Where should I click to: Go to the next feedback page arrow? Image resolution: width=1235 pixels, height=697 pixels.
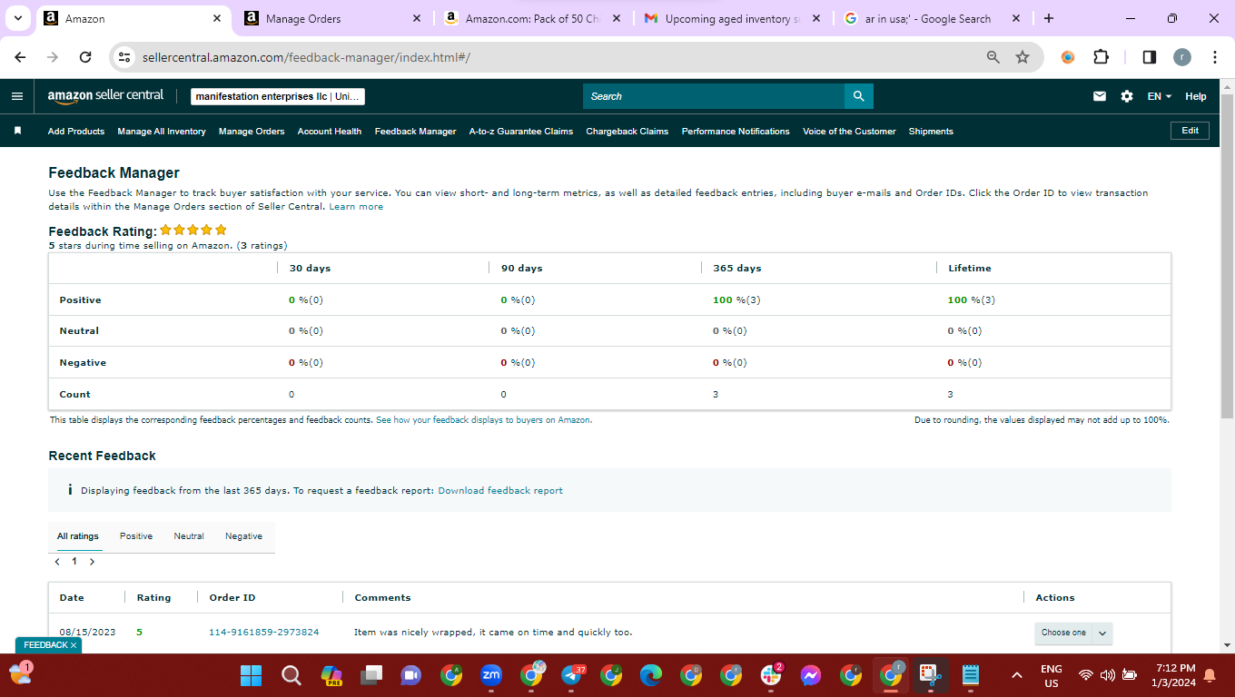[92, 562]
